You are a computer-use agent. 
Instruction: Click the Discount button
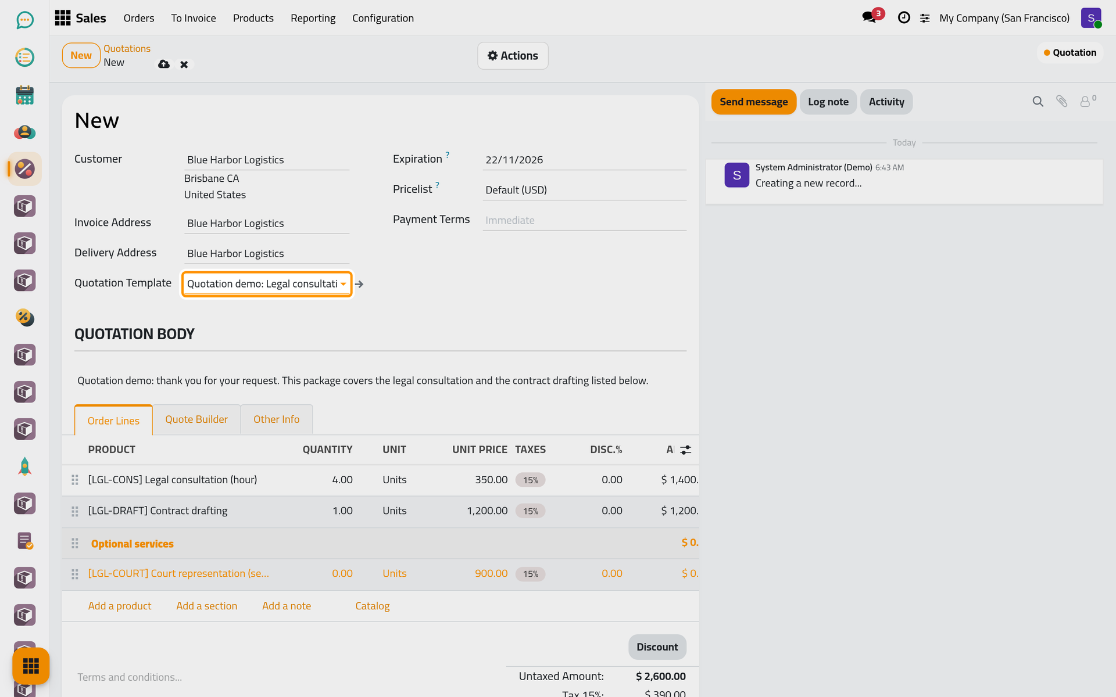pos(657,647)
